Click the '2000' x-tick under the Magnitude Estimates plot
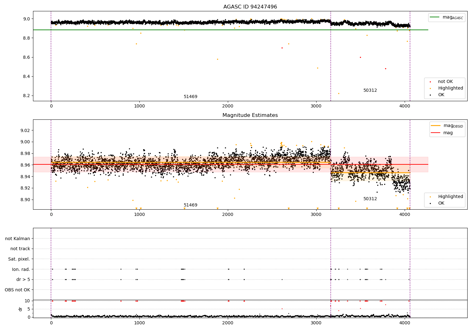The height and width of the screenshot is (330, 472). 228,215
